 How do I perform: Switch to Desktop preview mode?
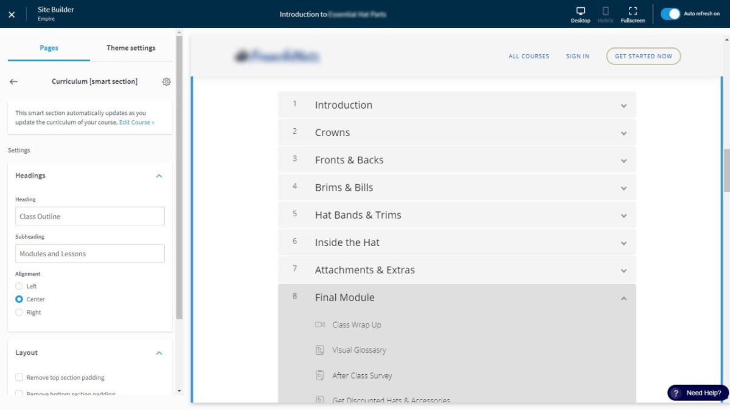580,15
